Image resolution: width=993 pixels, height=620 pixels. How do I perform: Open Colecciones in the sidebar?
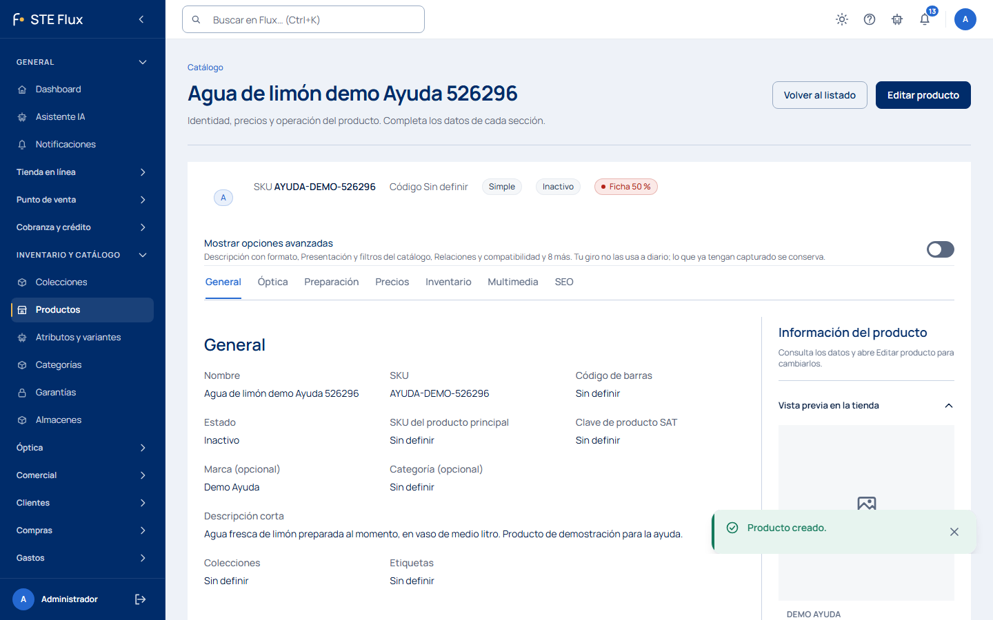(83, 282)
